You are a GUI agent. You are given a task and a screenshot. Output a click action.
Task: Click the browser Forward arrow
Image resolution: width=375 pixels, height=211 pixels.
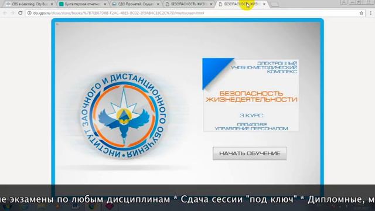[x=12, y=13]
